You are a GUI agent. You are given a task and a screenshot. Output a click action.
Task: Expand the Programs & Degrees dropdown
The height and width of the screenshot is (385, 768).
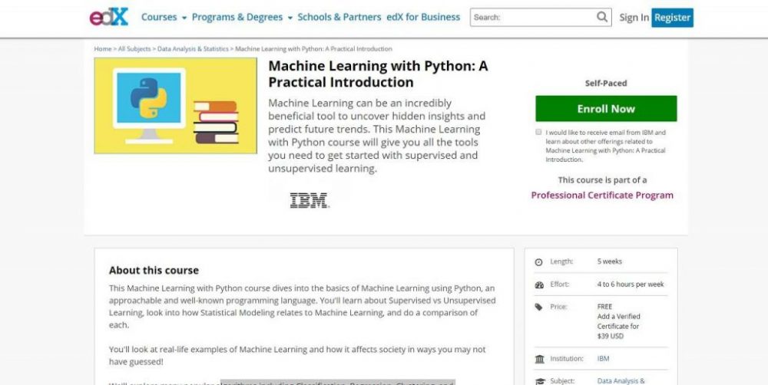tap(241, 17)
